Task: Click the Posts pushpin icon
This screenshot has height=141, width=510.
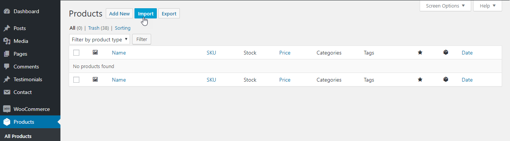Action: 7,28
